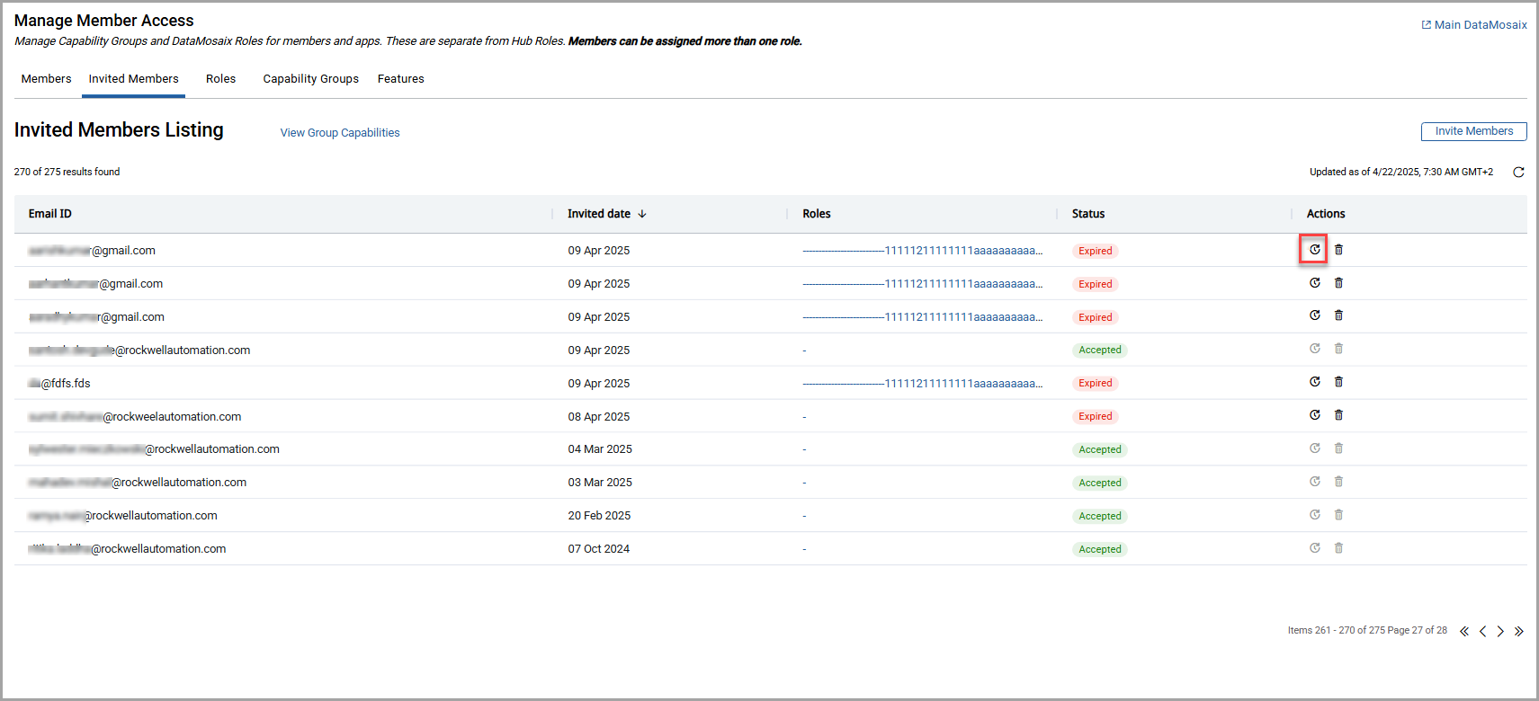Screen dimensions: 1539x701
Task: Go to the previous page
Action: 1482,631
